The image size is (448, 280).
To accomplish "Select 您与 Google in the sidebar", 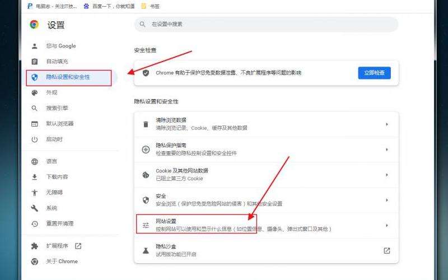I will point(61,46).
